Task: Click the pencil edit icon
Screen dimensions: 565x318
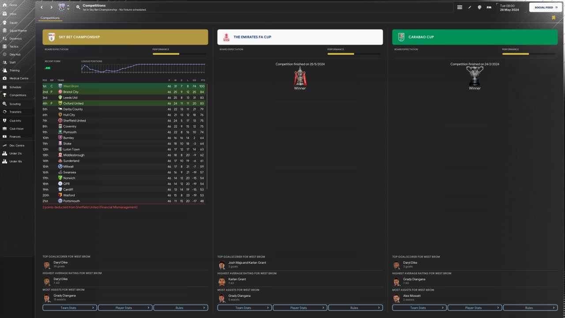Action: tap(470, 8)
